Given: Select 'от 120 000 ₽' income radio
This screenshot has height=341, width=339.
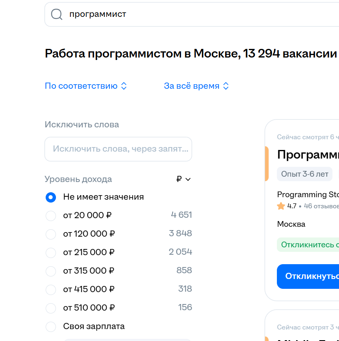Looking at the screenshot, I should (x=51, y=234).
